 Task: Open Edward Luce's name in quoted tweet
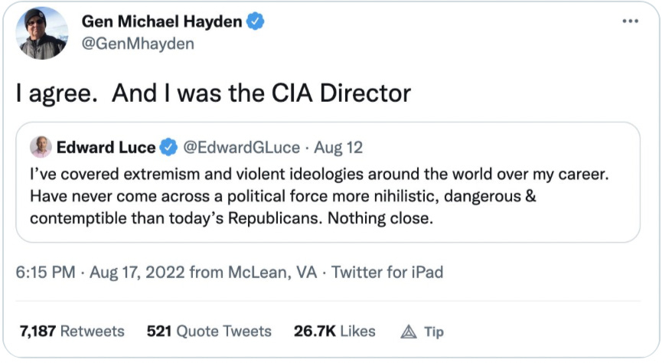pyautogui.click(x=106, y=147)
